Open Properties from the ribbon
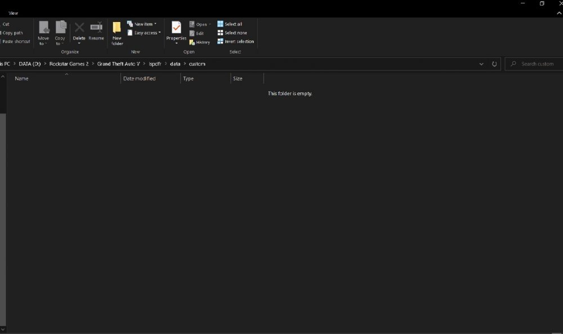The height and width of the screenshot is (334, 563). point(176,33)
